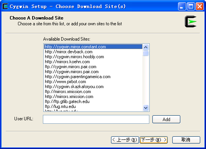Screen dimensions: 206x149
Task: Select http://mirrors.xmission.com mirror
Action: tap(93, 97)
